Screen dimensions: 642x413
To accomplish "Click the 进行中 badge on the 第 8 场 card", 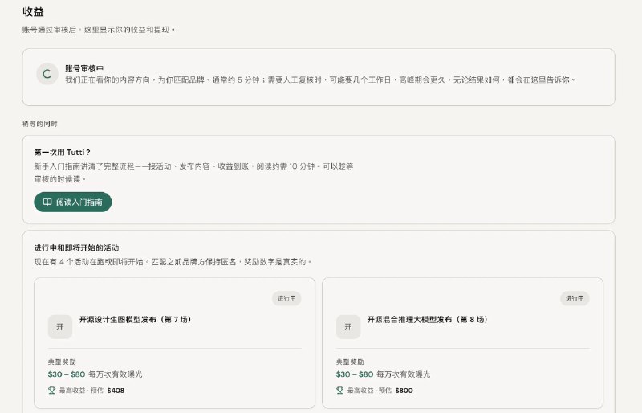I will pos(575,298).
